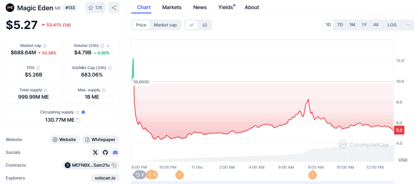
Task: Click the 683.06% Vol/Mkt Cap value
Action: [x=92, y=75]
